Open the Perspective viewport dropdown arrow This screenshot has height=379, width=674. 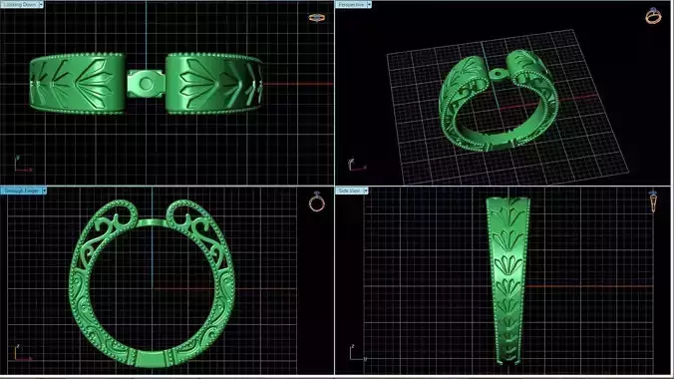click(369, 4)
